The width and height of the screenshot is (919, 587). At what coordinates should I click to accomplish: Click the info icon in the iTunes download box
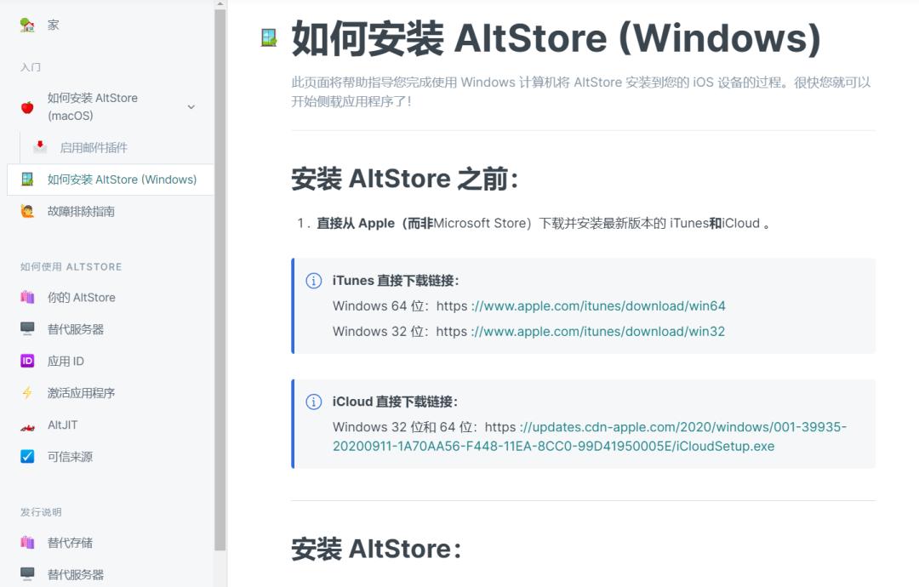[312, 279]
